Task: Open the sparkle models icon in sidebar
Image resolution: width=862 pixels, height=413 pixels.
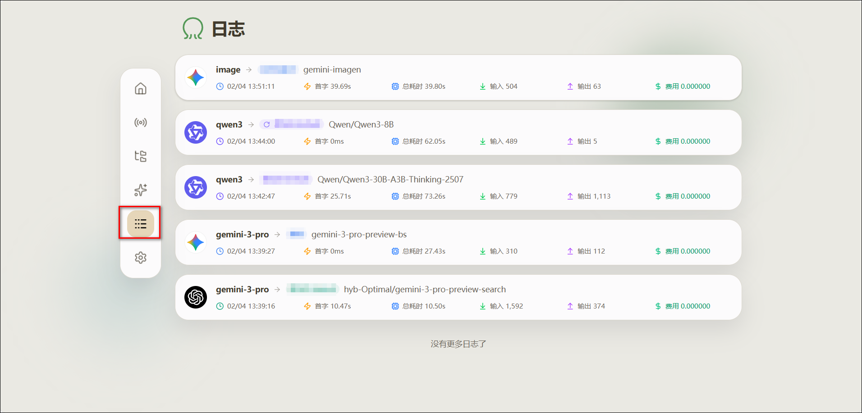Action: [141, 190]
